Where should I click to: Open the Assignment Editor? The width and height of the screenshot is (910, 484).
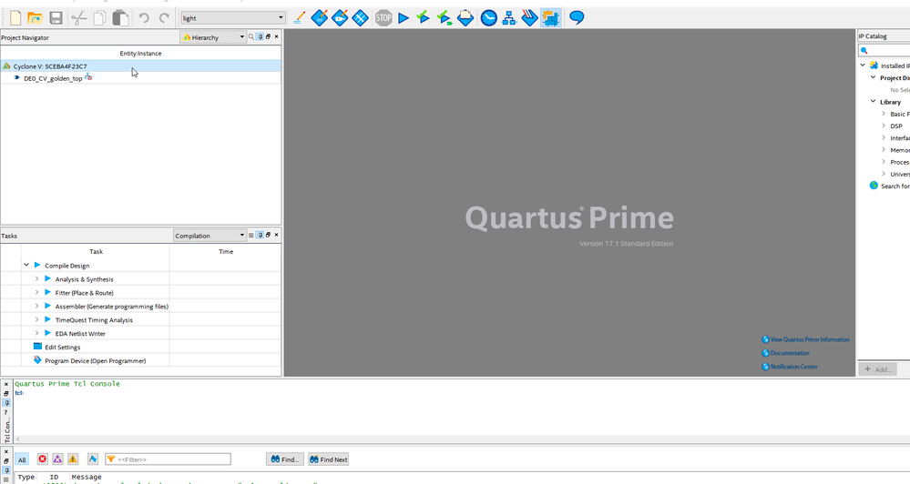319,18
